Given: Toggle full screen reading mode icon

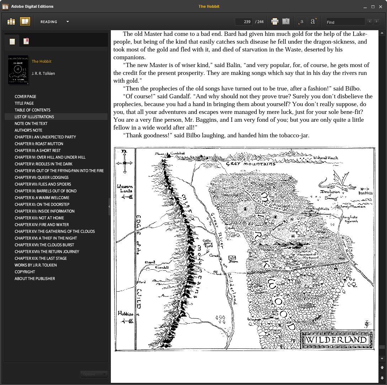Looking at the screenshot, I should pyautogui.click(x=286, y=22).
